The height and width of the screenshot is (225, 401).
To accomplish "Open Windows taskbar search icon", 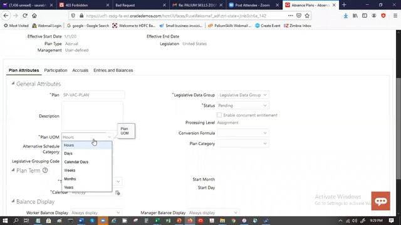I will pyautogui.click(x=16, y=221).
